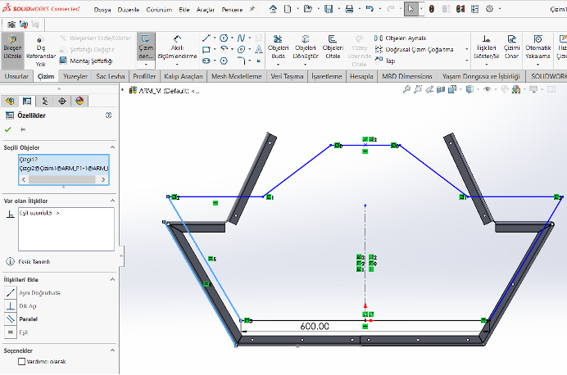Click the Rebuild traffic light icon
Screen dimensions: 567x375
pos(432,9)
